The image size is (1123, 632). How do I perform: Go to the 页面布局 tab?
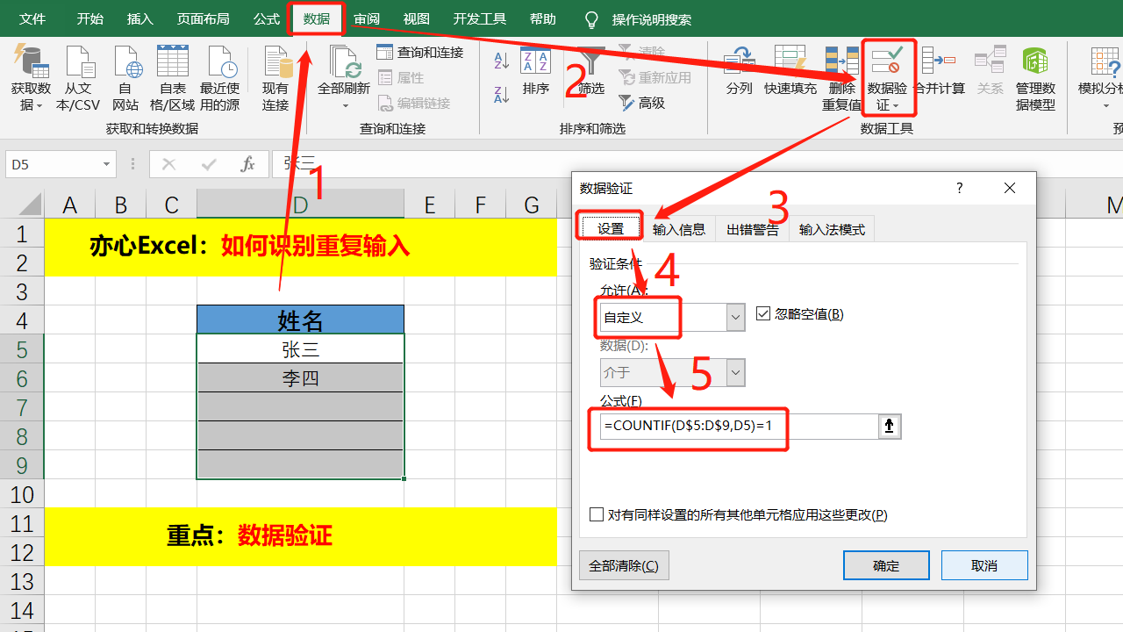[x=203, y=19]
